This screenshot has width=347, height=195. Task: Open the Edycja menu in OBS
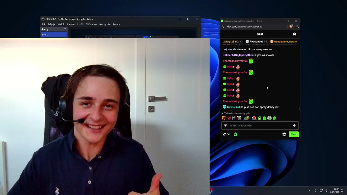click(x=52, y=24)
